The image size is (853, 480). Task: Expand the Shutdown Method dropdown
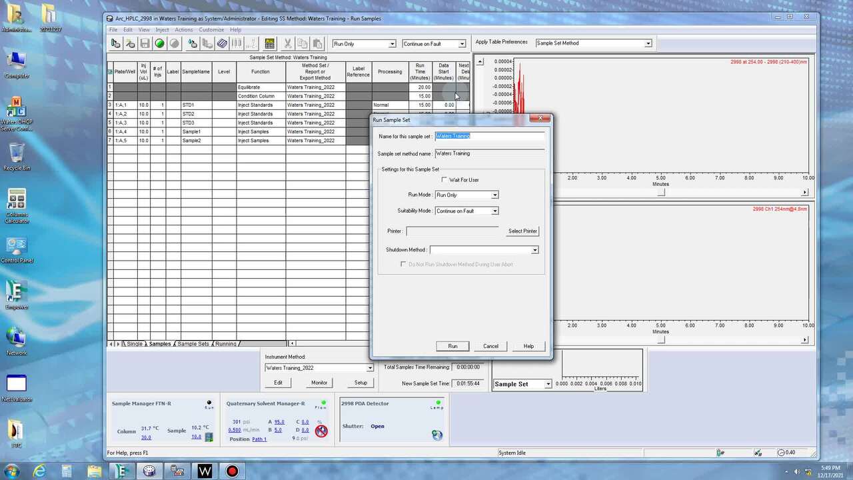[x=534, y=250]
